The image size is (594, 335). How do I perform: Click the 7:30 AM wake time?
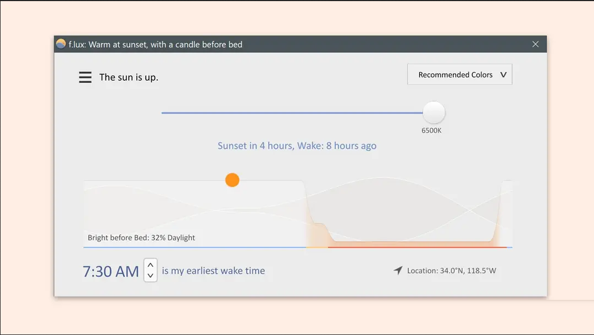coord(110,271)
